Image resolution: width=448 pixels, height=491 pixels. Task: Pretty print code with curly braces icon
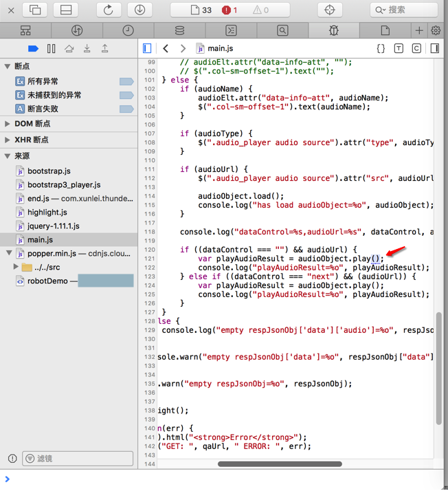point(381,48)
